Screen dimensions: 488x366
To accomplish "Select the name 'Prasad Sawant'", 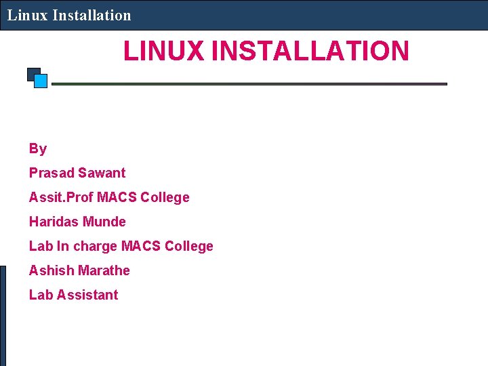I will [77, 173].
